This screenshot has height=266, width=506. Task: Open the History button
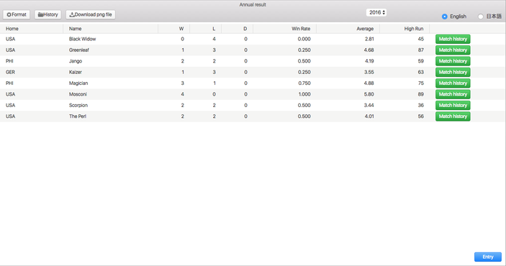48,14
